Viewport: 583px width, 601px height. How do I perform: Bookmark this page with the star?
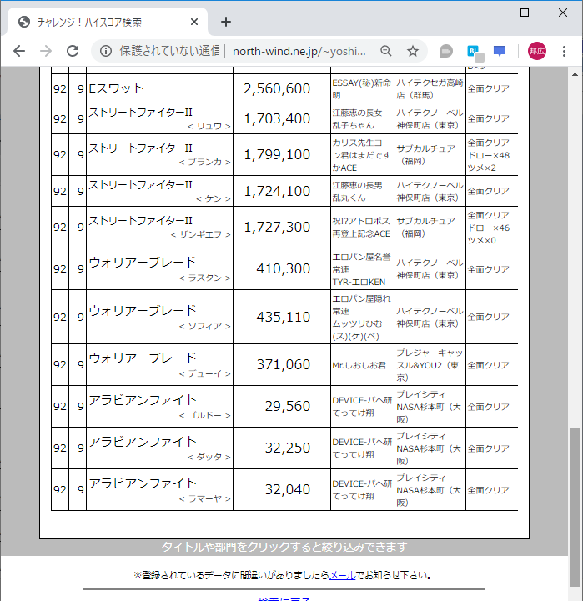tap(413, 51)
